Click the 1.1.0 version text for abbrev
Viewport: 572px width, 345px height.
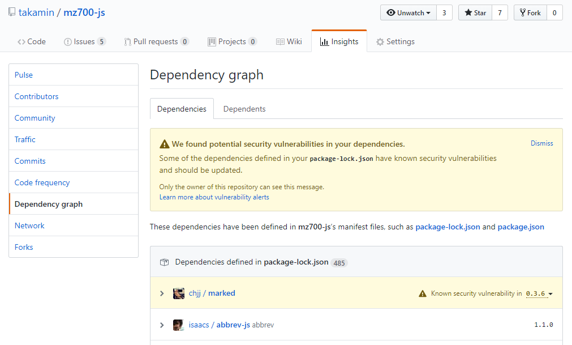coord(544,325)
